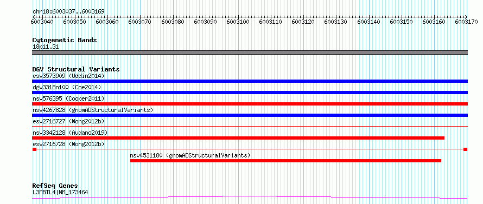483x204 pixels.
Task: Click ruler position 6003140
Action: click(368, 22)
